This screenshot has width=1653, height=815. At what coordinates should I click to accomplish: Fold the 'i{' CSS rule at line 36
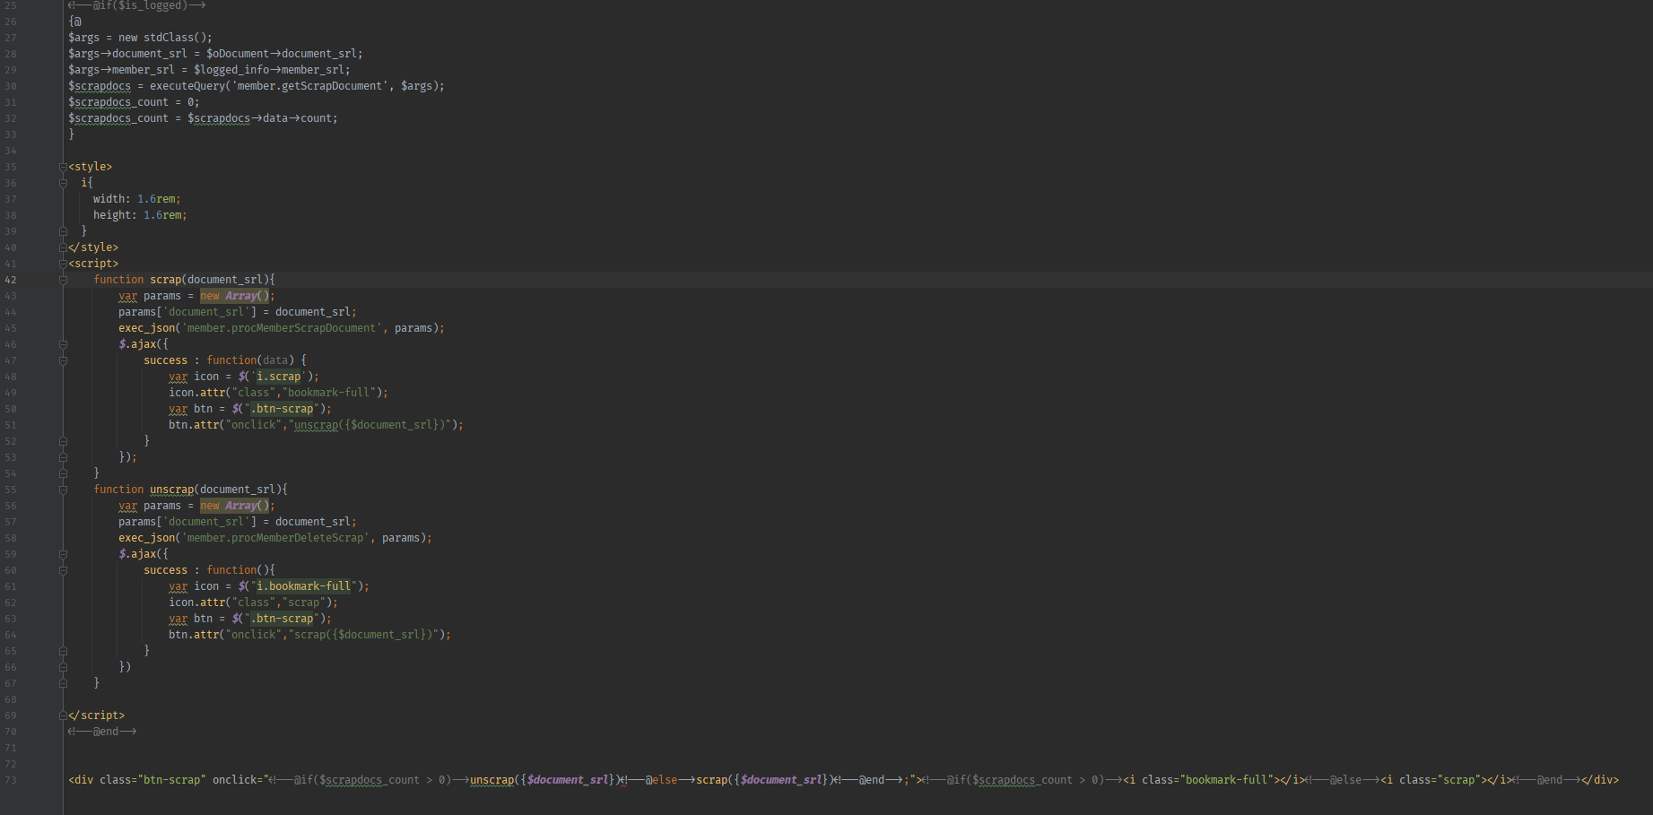click(x=63, y=183)
